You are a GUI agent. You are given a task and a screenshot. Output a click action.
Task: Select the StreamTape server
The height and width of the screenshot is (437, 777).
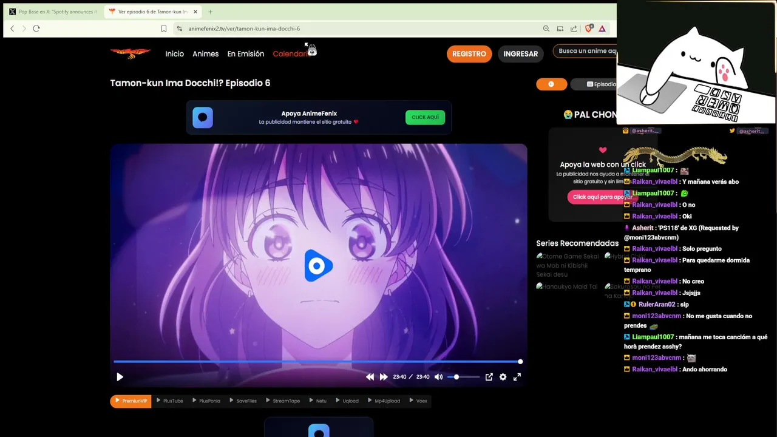(x=283, y=401)
